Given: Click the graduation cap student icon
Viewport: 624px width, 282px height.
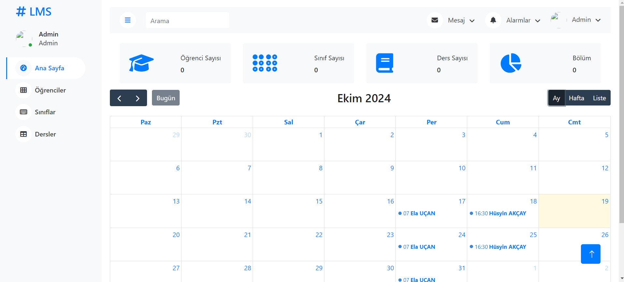Looking at the screenshot, I should (141, 63).
